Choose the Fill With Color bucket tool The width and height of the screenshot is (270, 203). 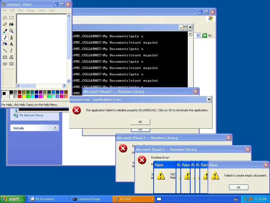point(11,24)
